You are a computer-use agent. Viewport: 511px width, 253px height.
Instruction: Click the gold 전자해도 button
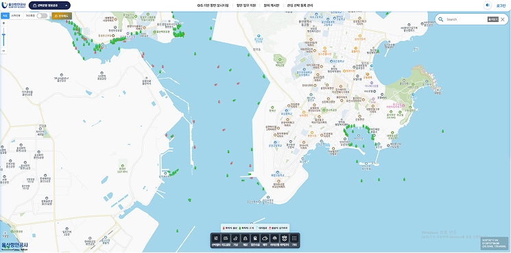pyautogui.click(x=62, y=16)
